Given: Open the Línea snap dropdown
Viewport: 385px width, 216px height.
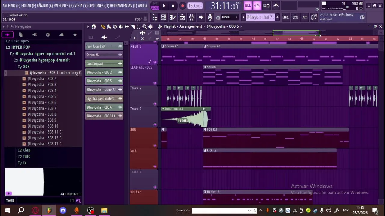Looking at the screenshot, I should pyautogui.click(x=230, y=17).
